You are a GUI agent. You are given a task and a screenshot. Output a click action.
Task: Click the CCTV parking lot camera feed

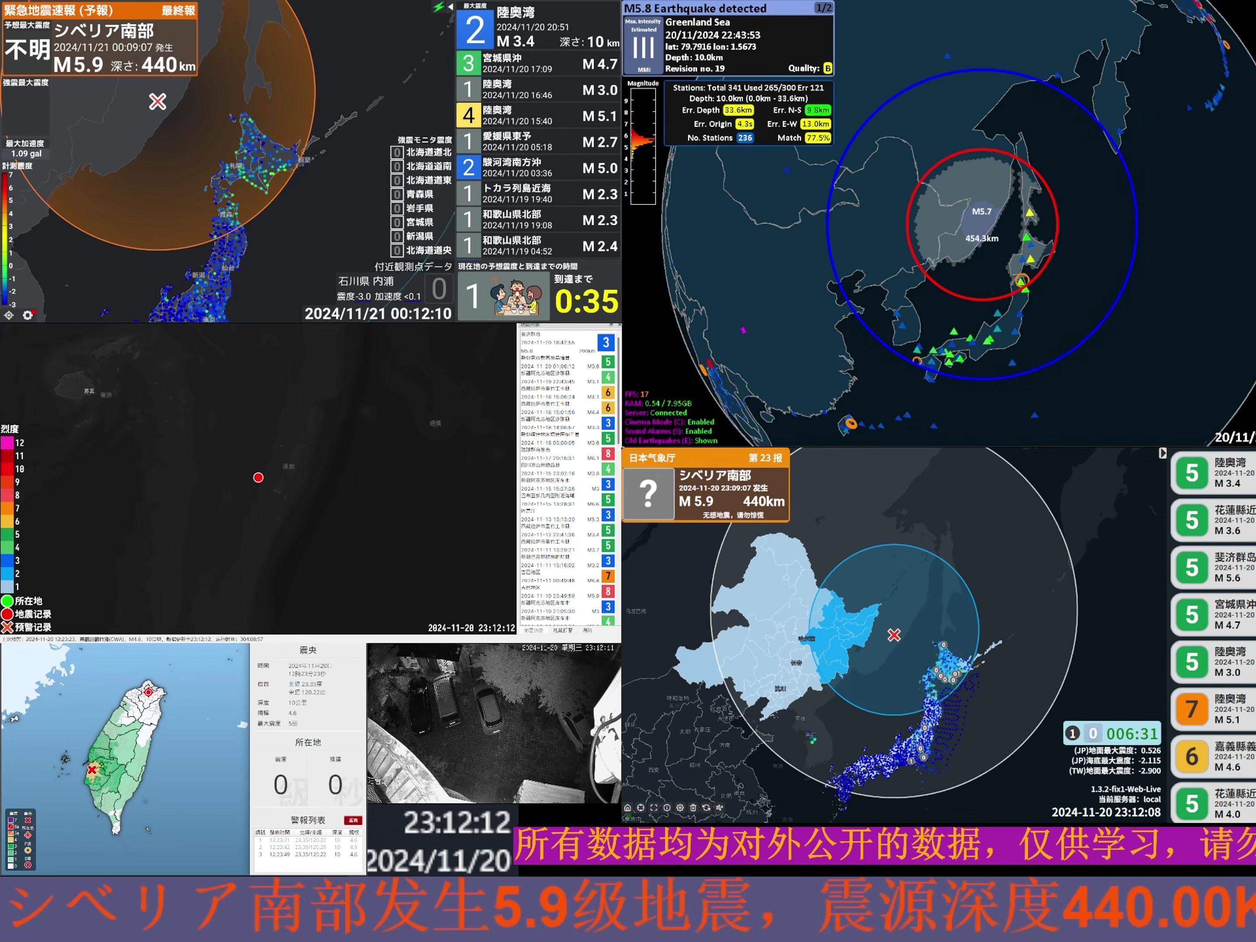[x=494, y=723]
